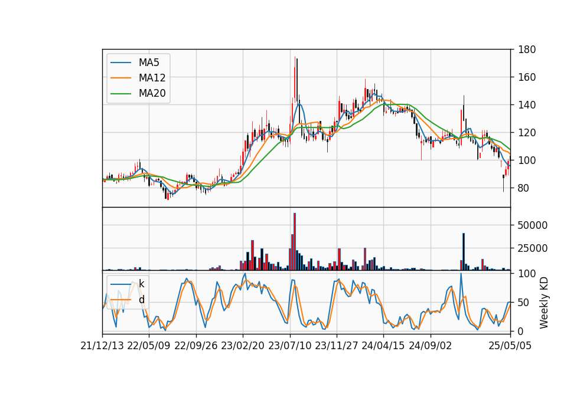Click the MA12 legend label
This screenshot has width=567, height=407.
click(x=152, y=78)
